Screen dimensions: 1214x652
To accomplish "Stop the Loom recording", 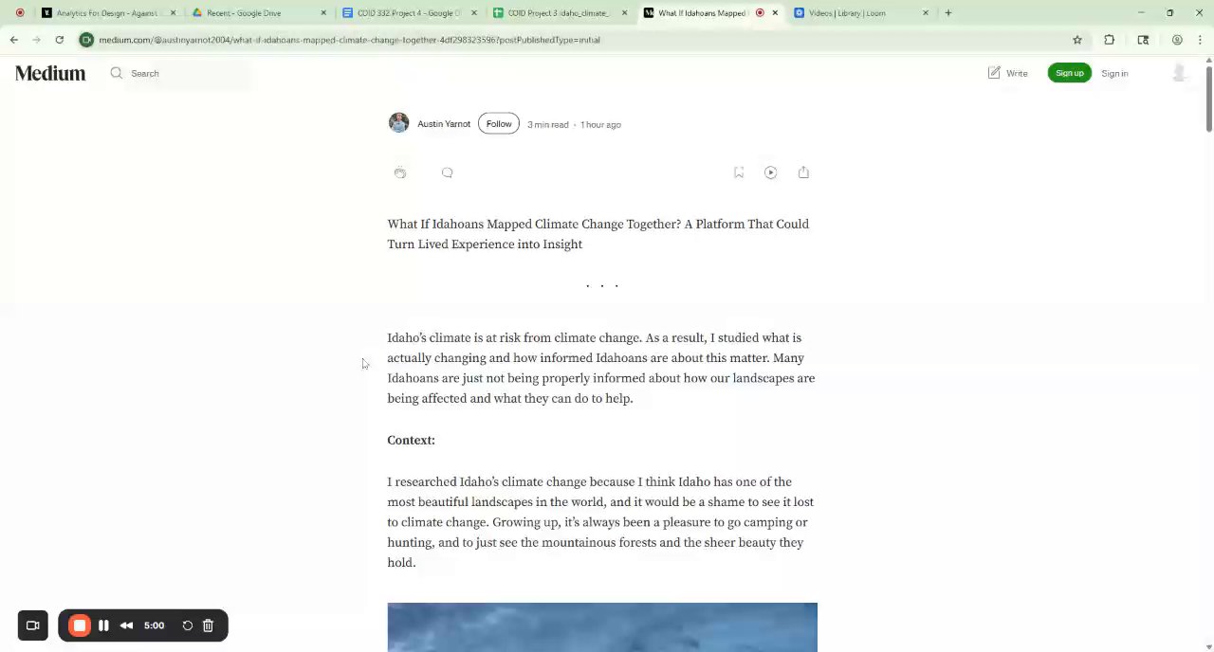I will pos(80,625).
